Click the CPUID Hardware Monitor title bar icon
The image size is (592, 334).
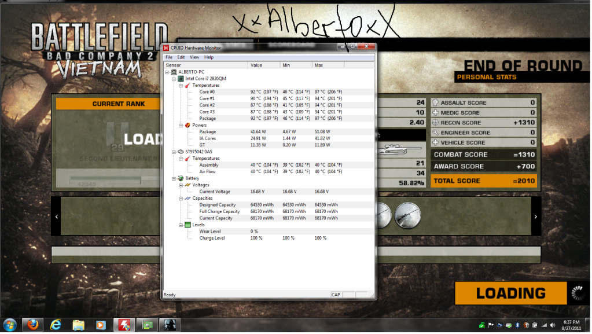click(x=166, y=48)
